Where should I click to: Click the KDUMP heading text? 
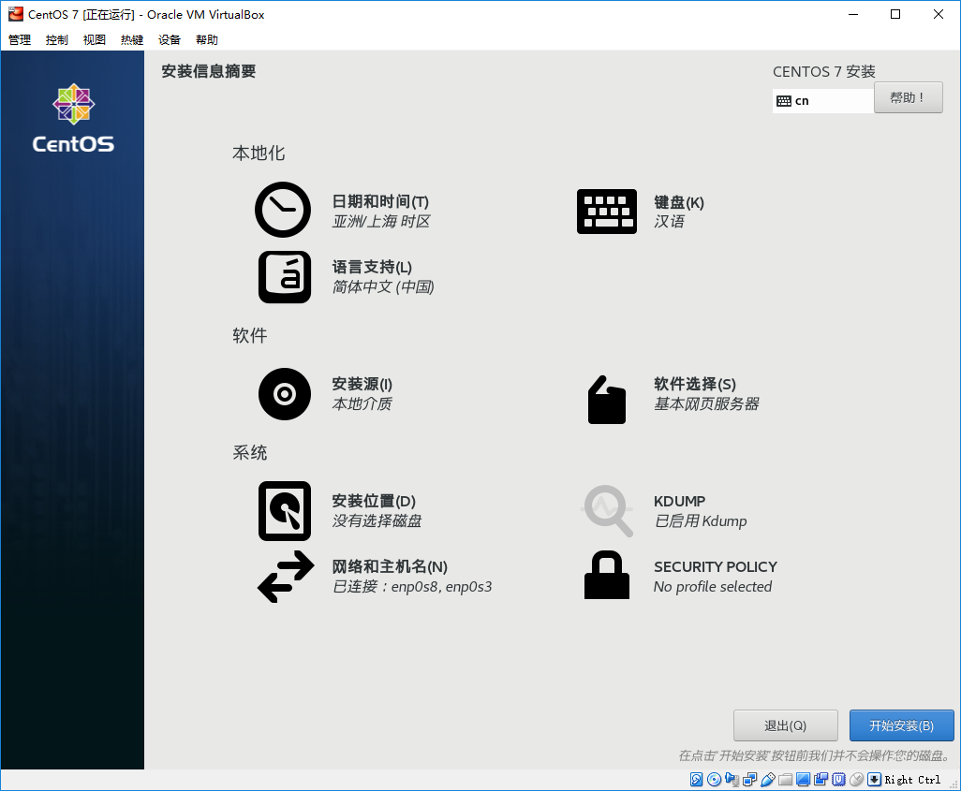pos(680,501)
